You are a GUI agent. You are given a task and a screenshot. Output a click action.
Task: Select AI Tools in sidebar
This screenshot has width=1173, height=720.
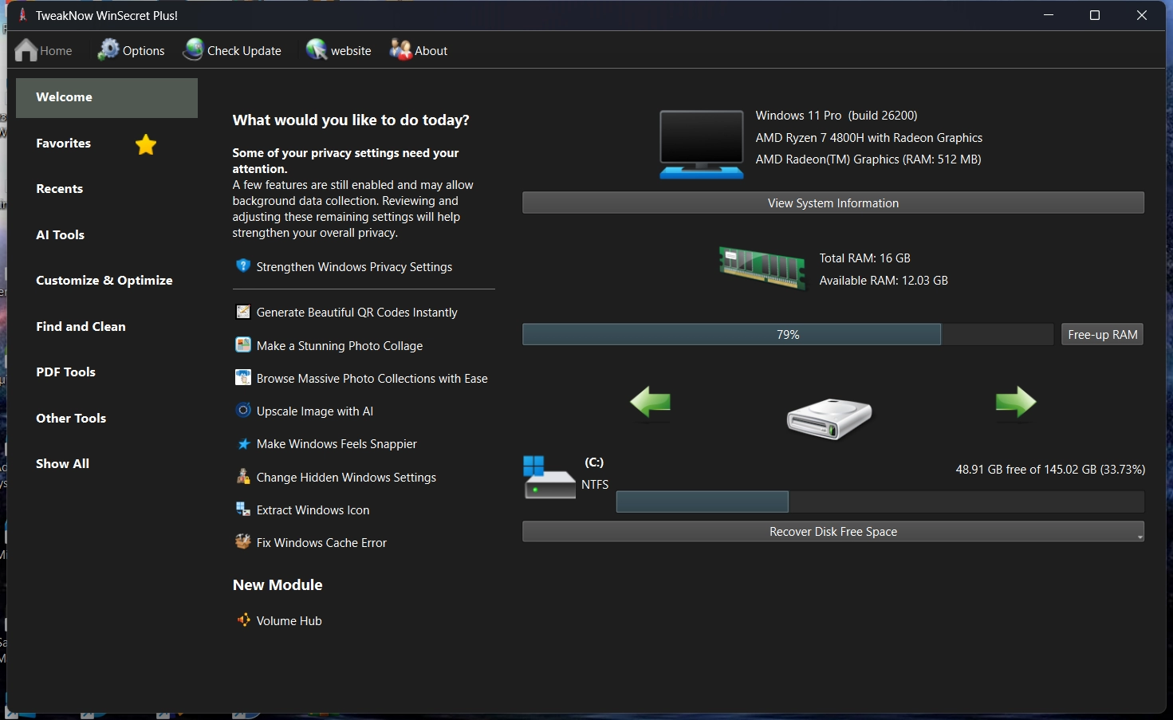pos(60,235)
